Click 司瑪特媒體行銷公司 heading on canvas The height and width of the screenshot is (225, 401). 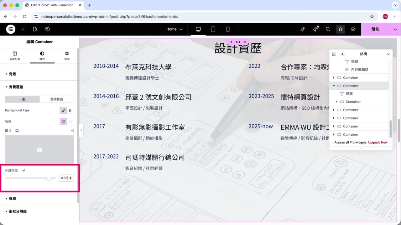155,157
